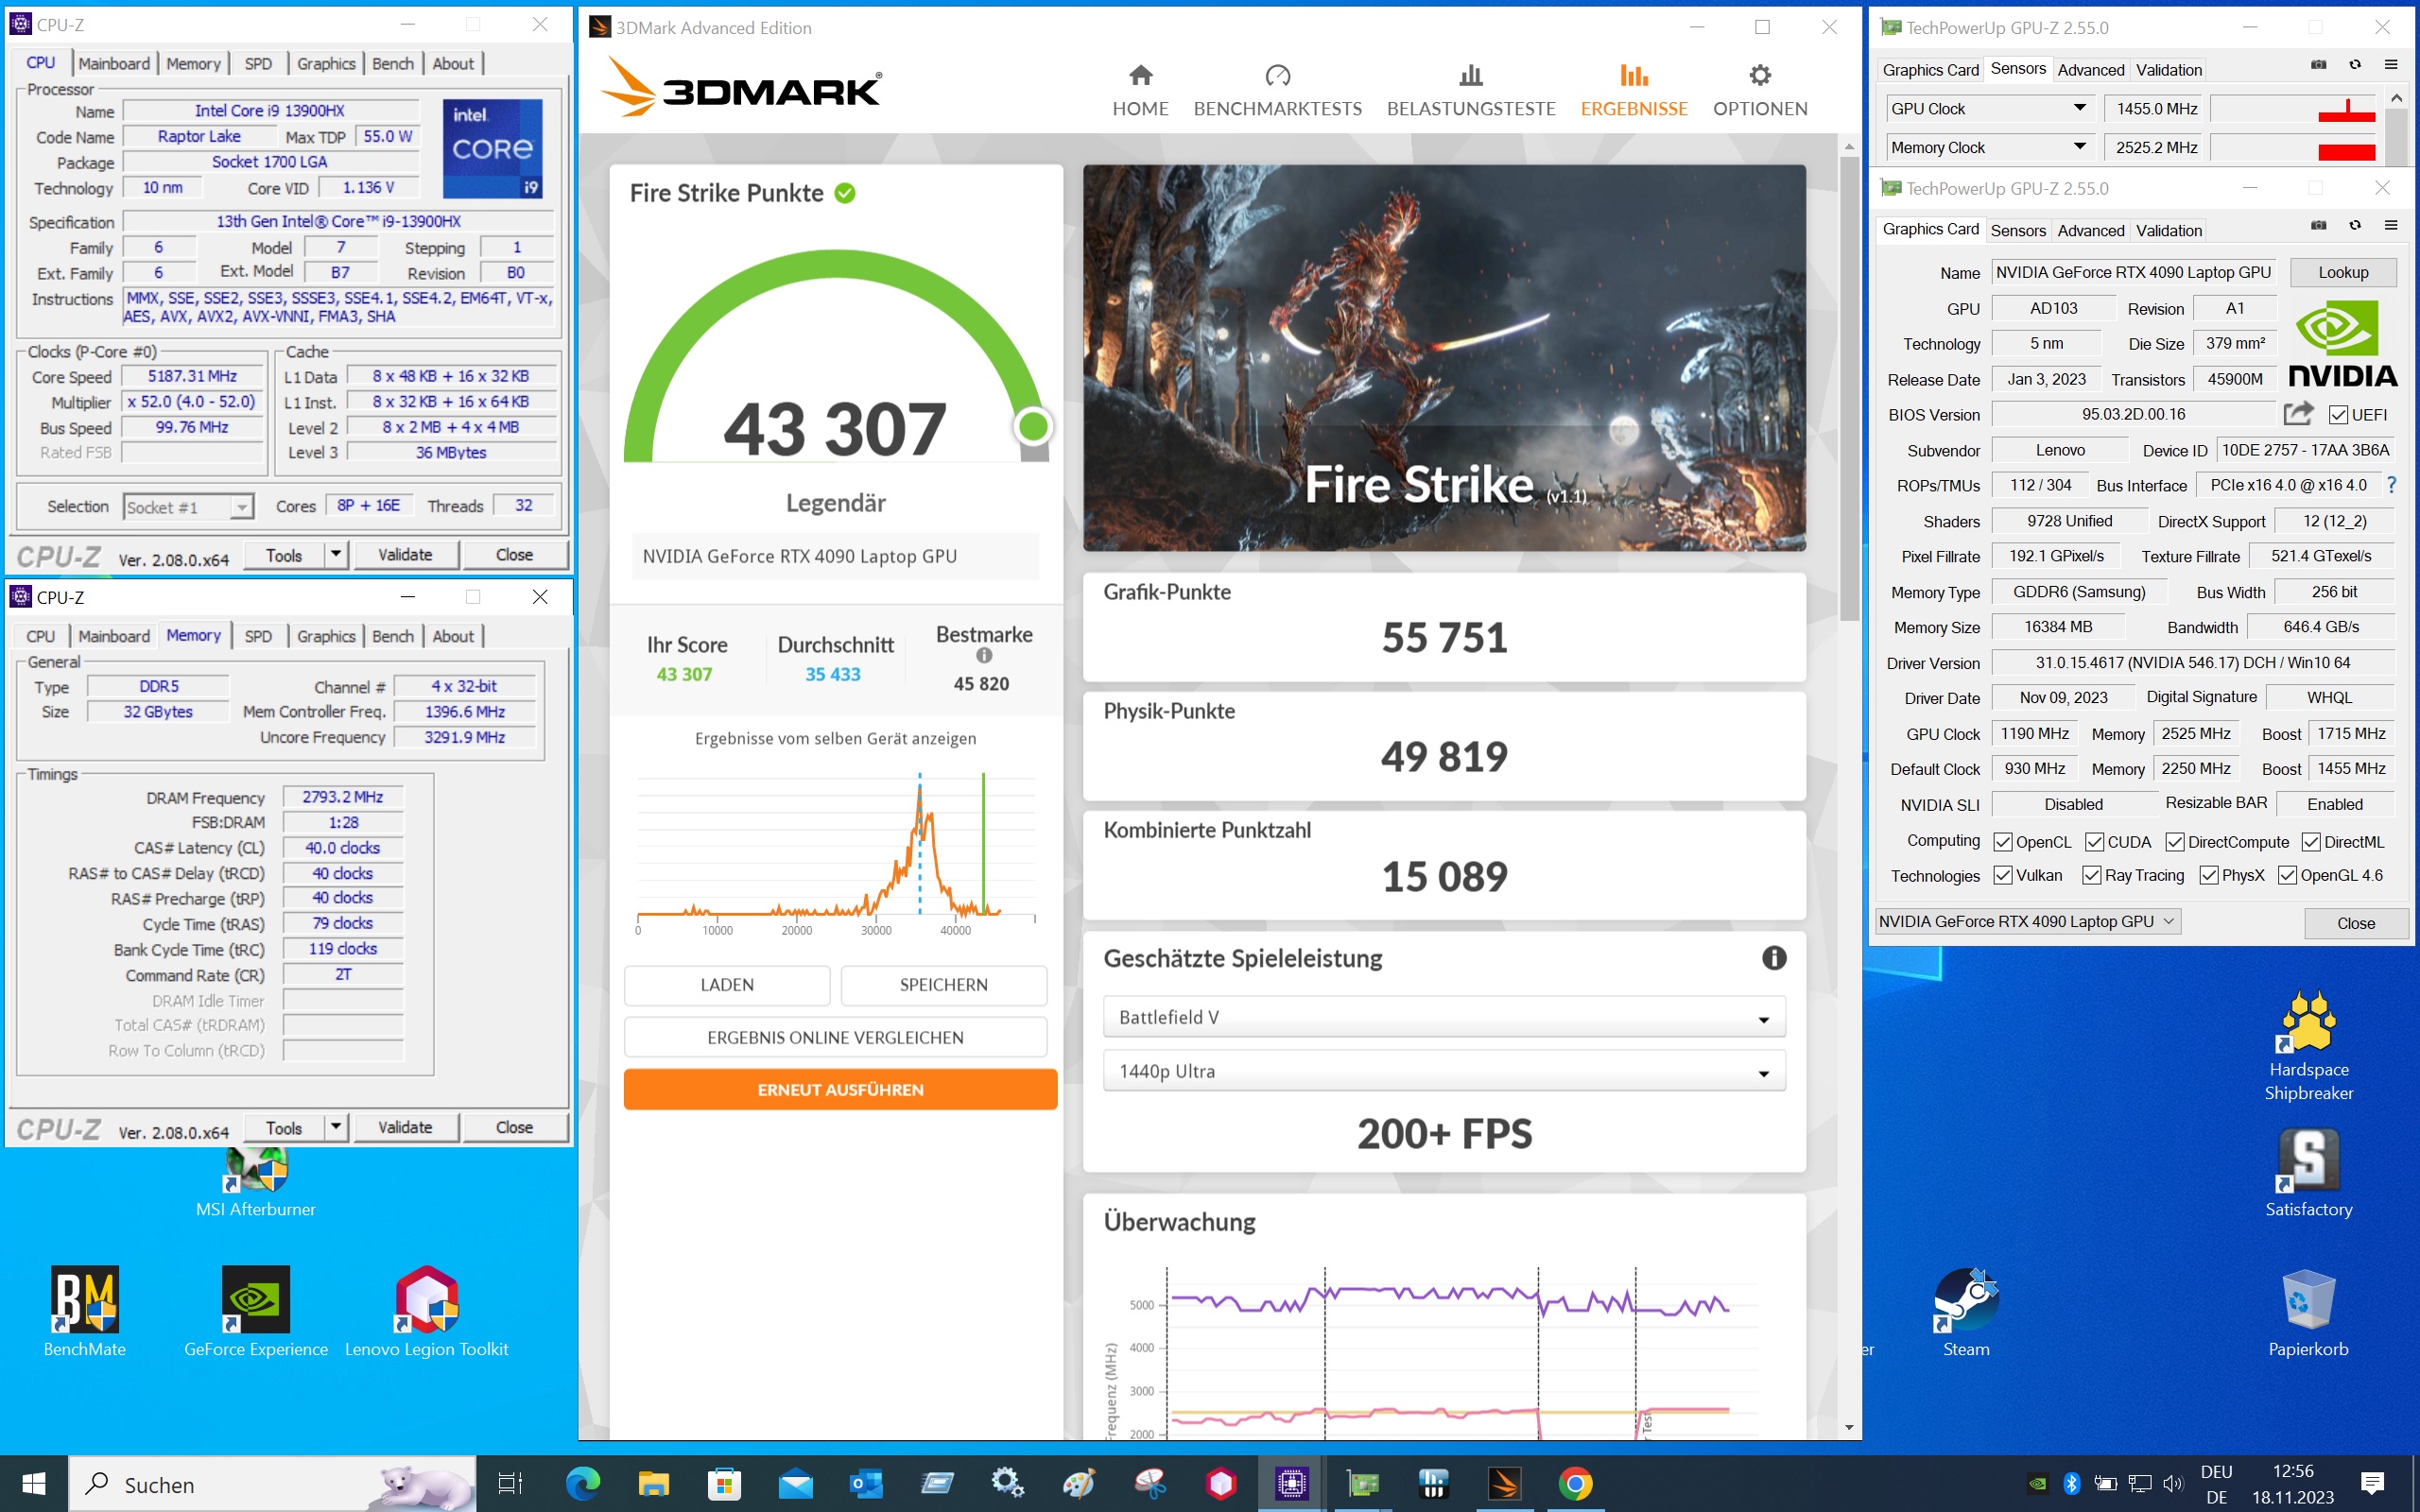Toggle the Vulkan checkbox
The height and width of the screenshot is (1512, 2420).
click(x=2003, y=875)
